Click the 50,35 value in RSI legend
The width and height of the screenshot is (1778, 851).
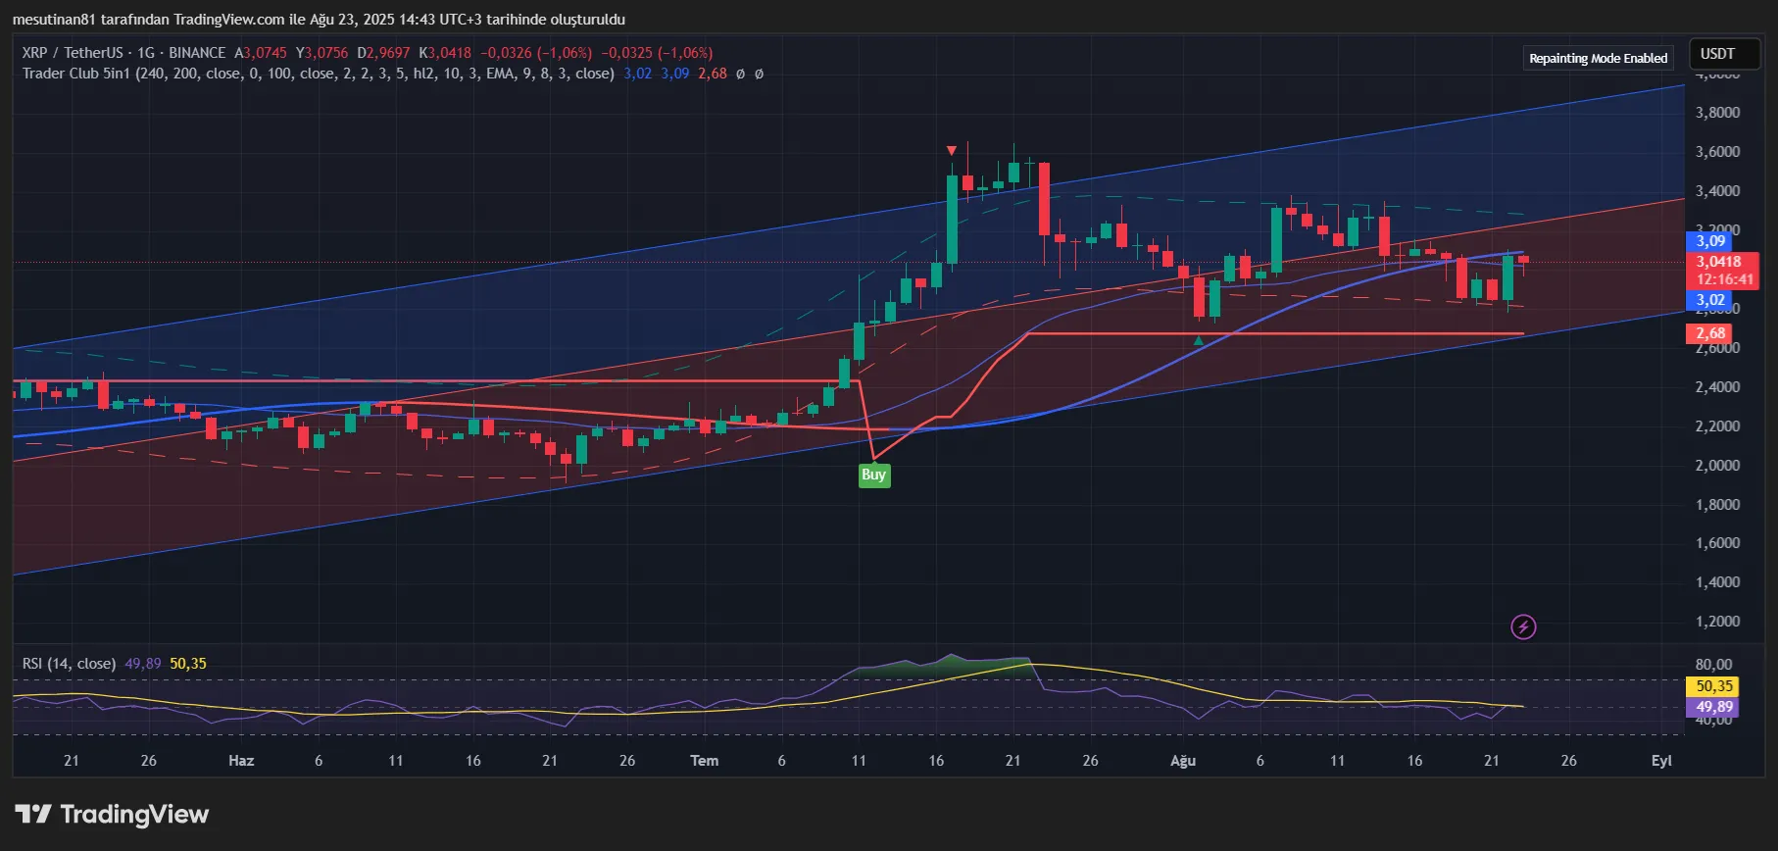(188, 664)
